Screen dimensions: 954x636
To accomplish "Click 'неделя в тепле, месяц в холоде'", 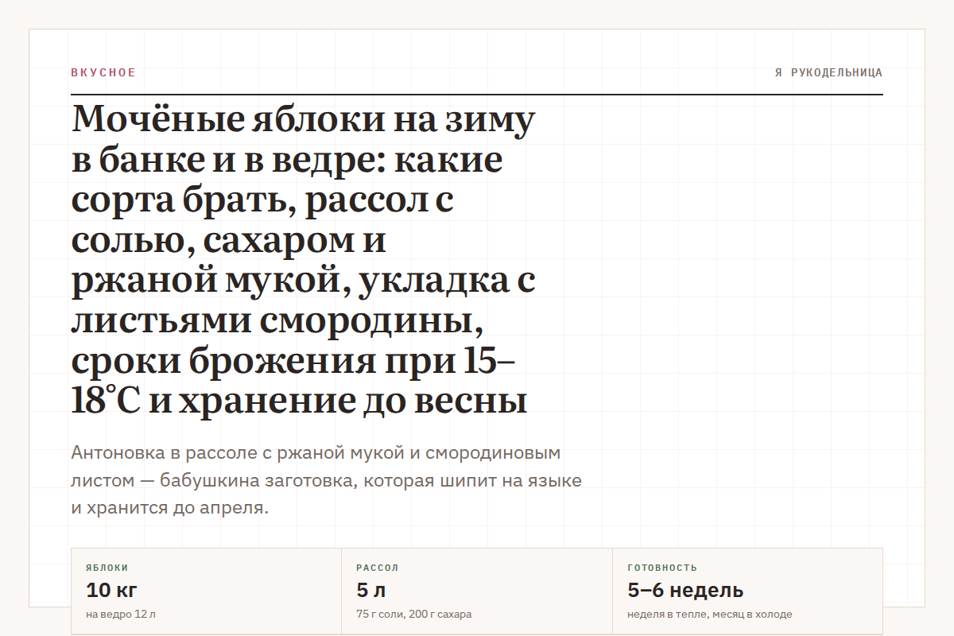I will click(710, 615).
